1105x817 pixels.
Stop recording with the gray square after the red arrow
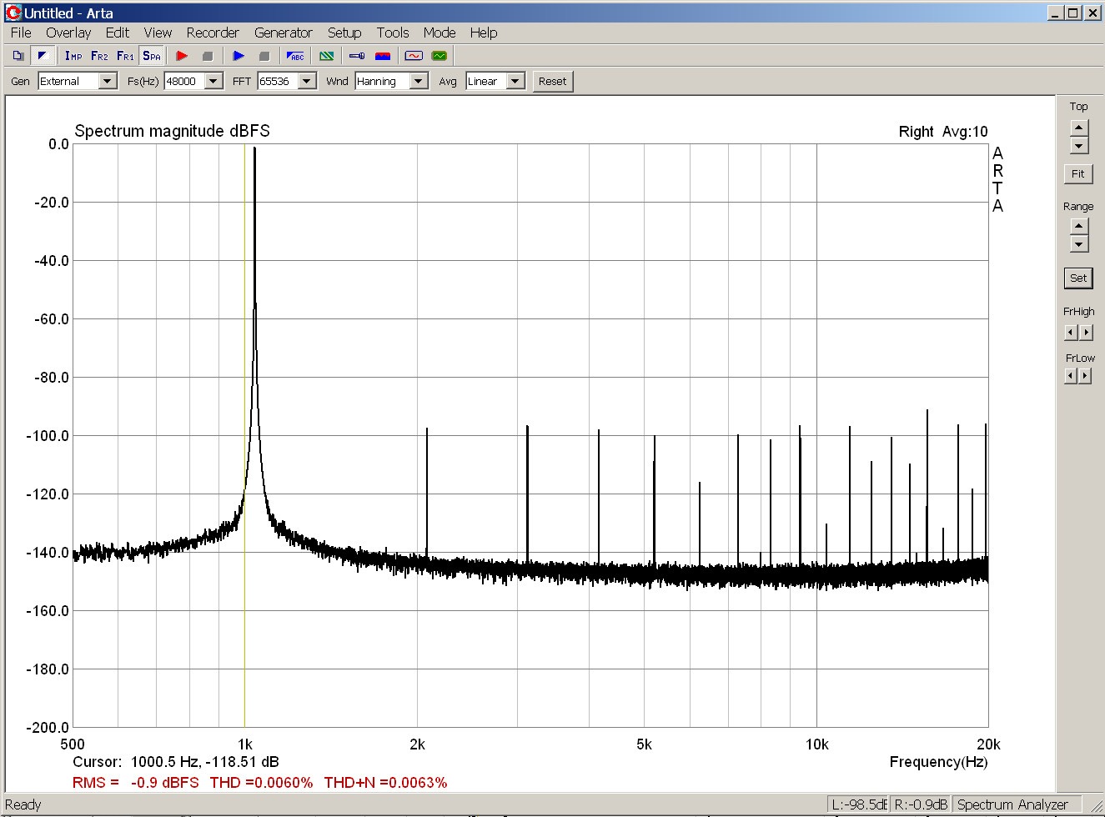pyautogui.click(x=208, y=56)
